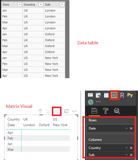
Task: Open Focus mode for the matrix
Action: click(66, 111)
